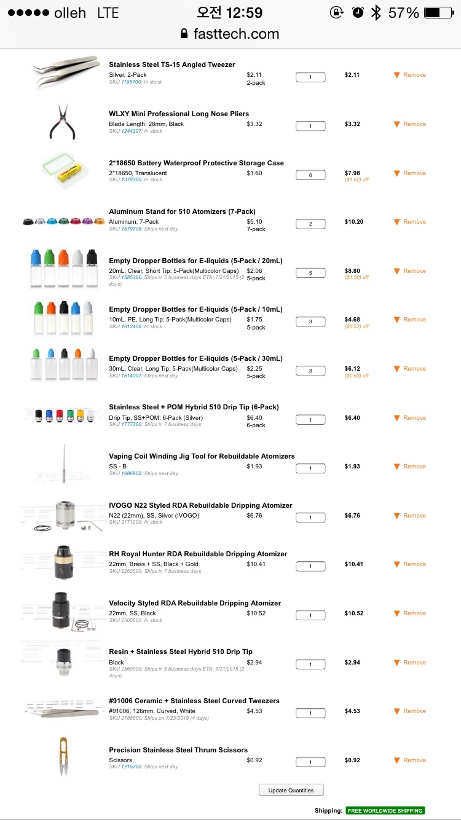Click the orange remove arrow for Thrum Scissors
The height and width of the screenshot is (820, 461).
pos(397,760)
